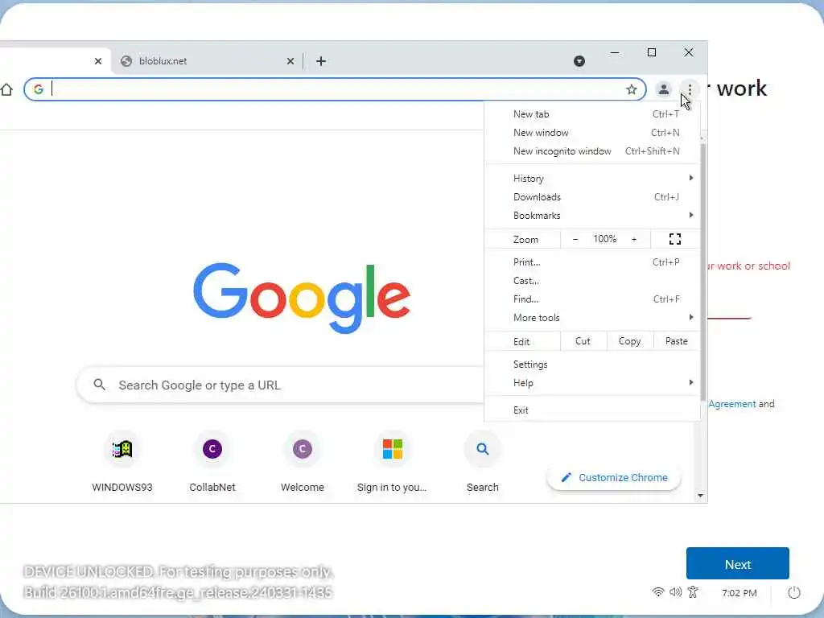Screen dimensions: 824x618
Task: Decrease zoom with the minus button
Action: pos(575,239)
